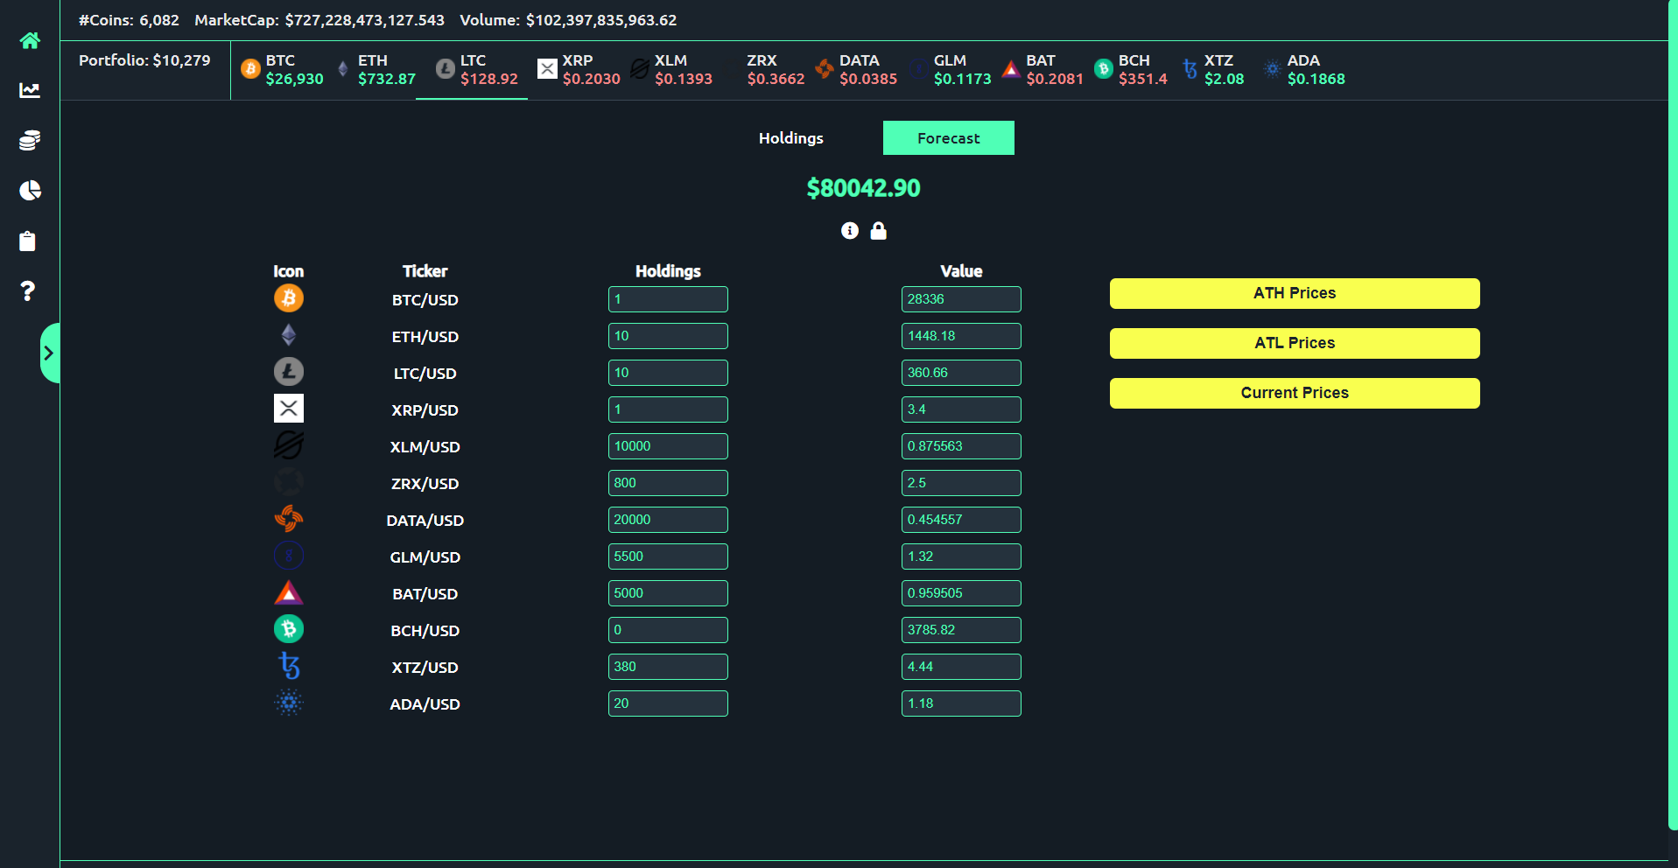Click the MarketCap value in header
The image size is (1678, 868).
click(x=364, y=20)
